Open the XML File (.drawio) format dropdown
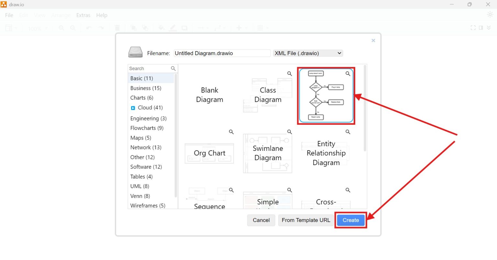This screenshot has height=260, width=497. coord(308,53)
